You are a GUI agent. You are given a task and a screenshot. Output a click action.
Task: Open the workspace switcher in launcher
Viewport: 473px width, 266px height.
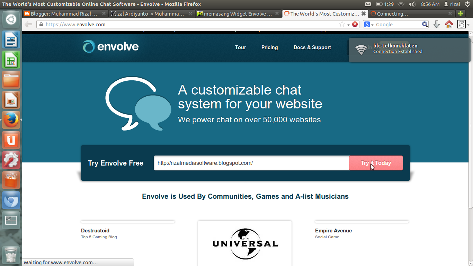[x=11, y=220]
